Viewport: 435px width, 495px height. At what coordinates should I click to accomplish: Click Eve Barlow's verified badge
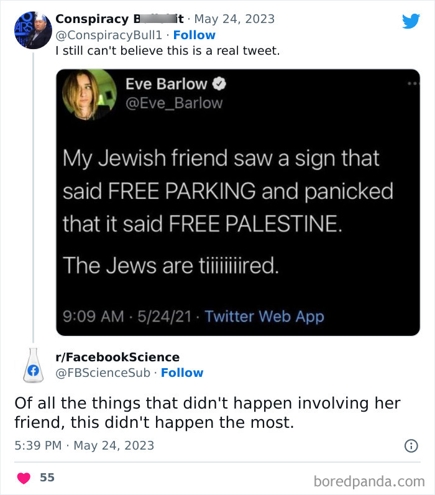point(221,83)
